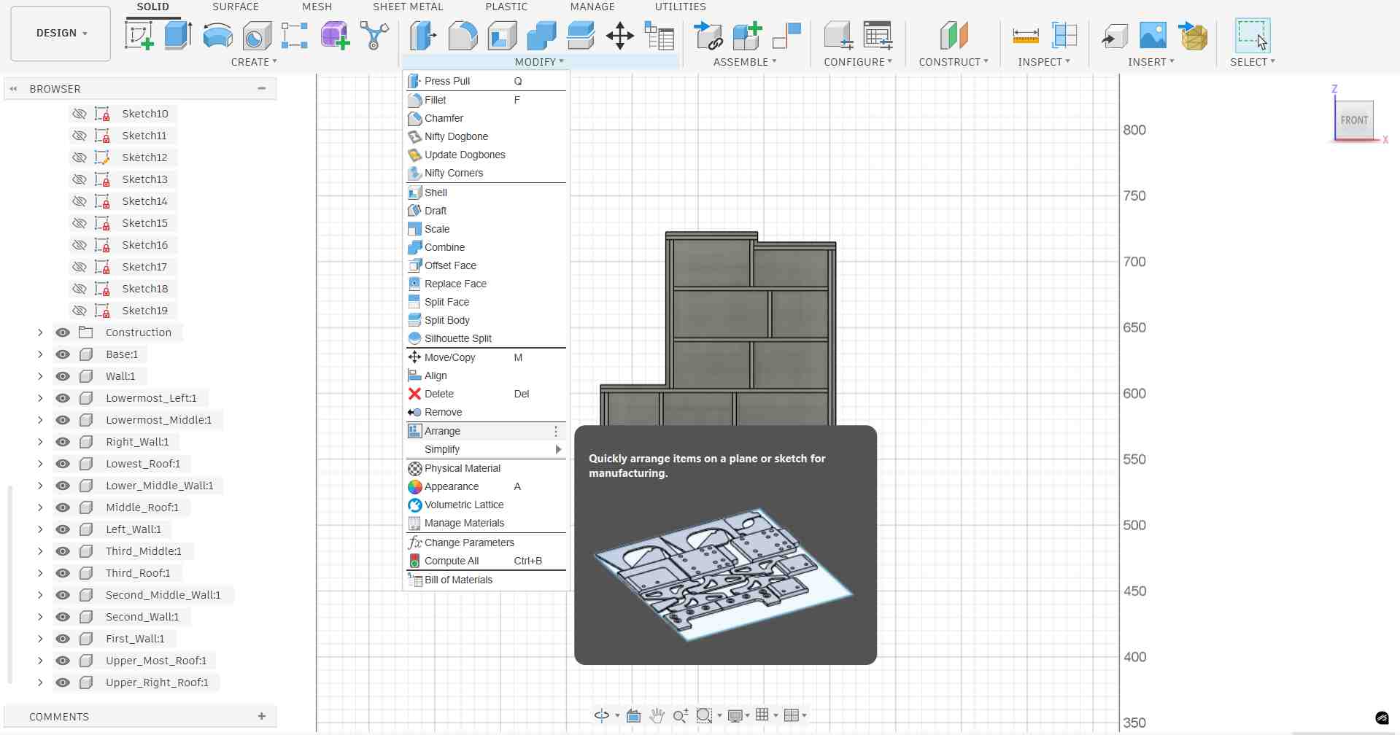Switch to the SHEET METAL tab
Viewport: 1400px width, 735px height.
408,7
